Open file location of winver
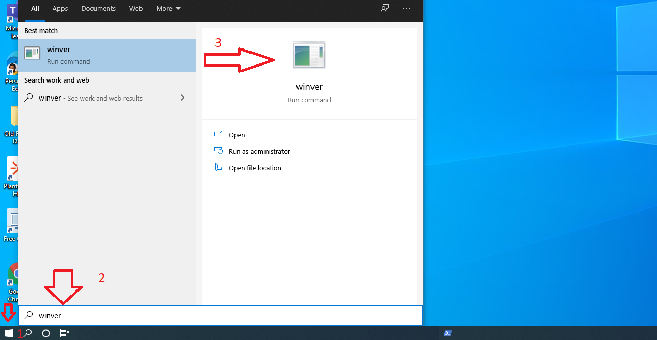657x340 pixels. tap(255, 168)
